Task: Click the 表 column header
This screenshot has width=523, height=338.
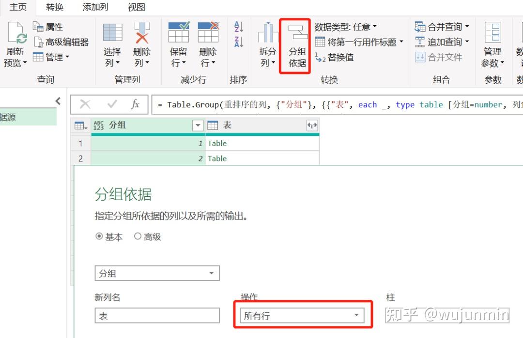Action: click(262, 125)
